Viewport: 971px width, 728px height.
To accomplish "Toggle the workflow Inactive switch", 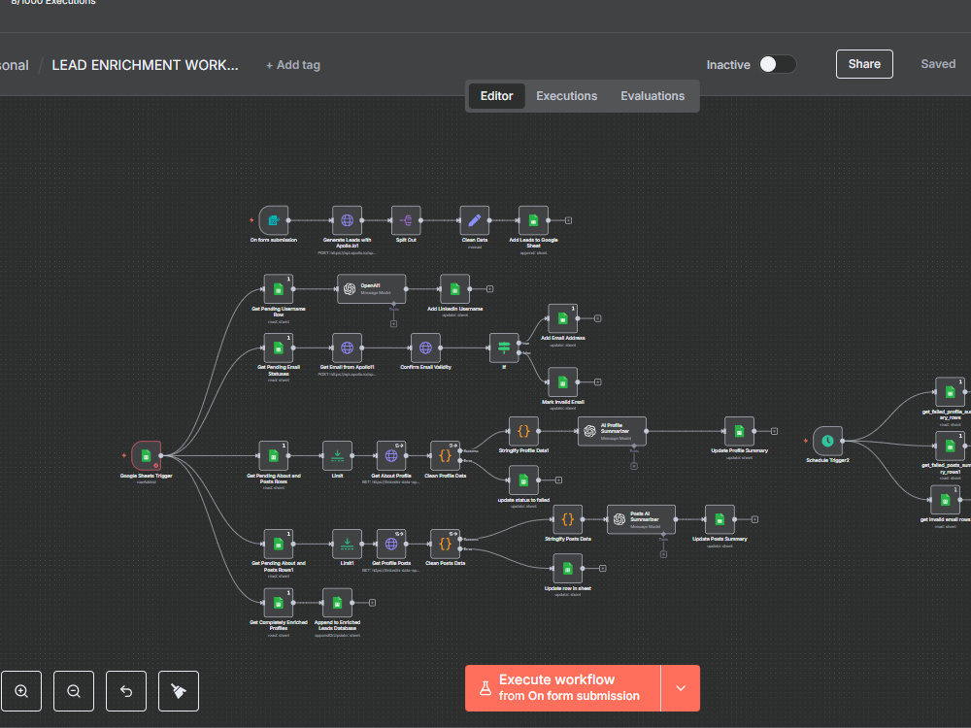I will [778, 64].
